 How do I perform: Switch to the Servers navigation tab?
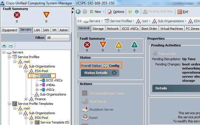tap(26, 30)
